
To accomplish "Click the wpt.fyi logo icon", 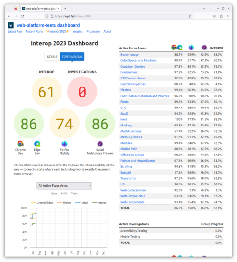I will tap(10, 25).
